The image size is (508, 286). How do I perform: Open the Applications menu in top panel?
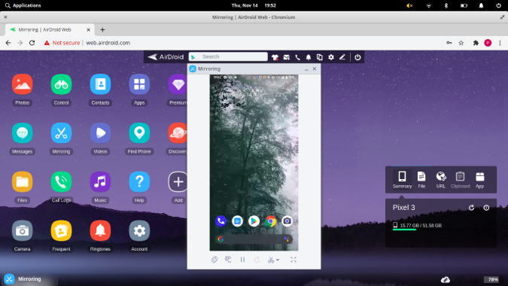click(23, 5)
